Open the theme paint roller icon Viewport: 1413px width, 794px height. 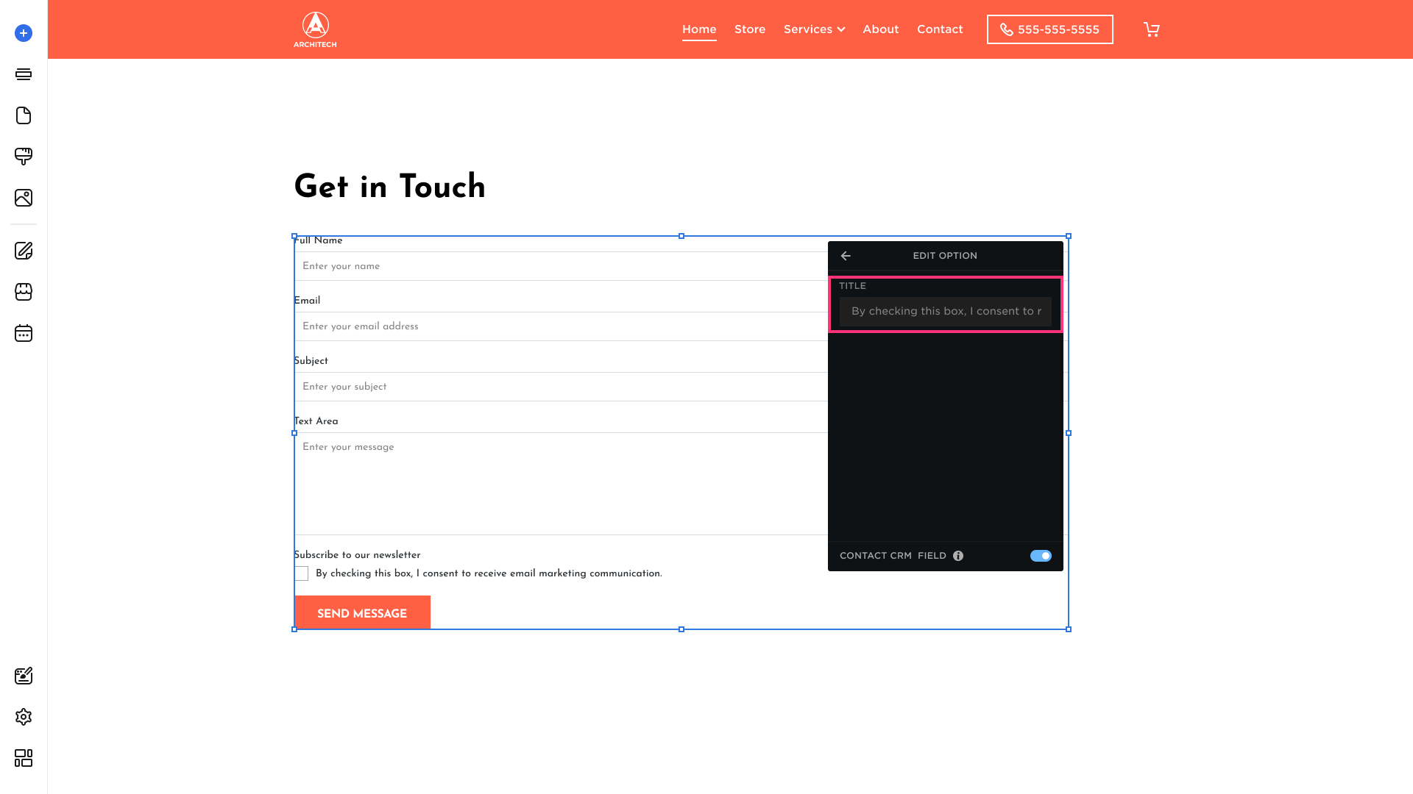(x=24, y=157)
